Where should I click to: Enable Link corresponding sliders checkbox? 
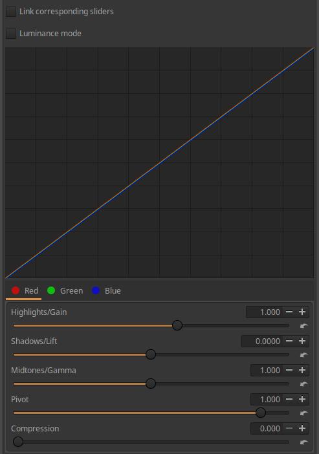click(x=11, y=12)
